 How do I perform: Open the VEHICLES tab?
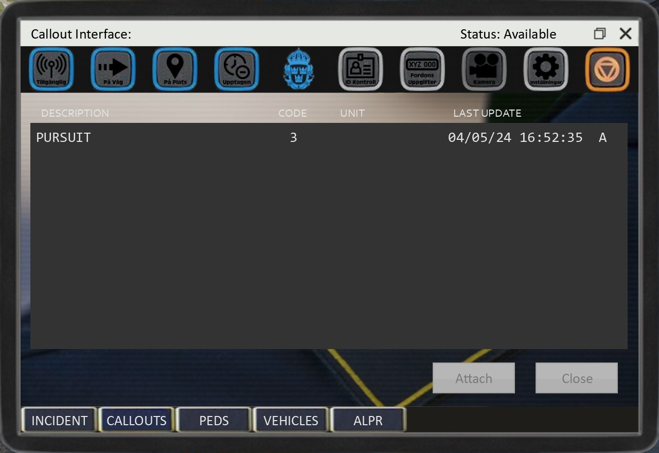(291, 420)
